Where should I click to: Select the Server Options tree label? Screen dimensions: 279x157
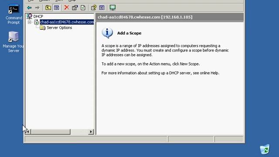[x=59, y=27]
